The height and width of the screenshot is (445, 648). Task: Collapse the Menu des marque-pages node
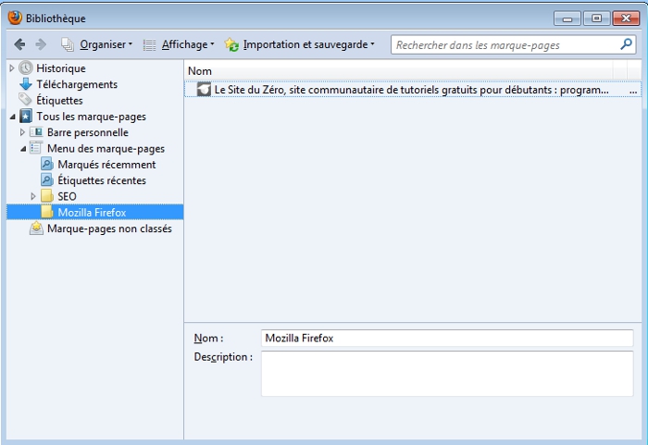[23, 149]
